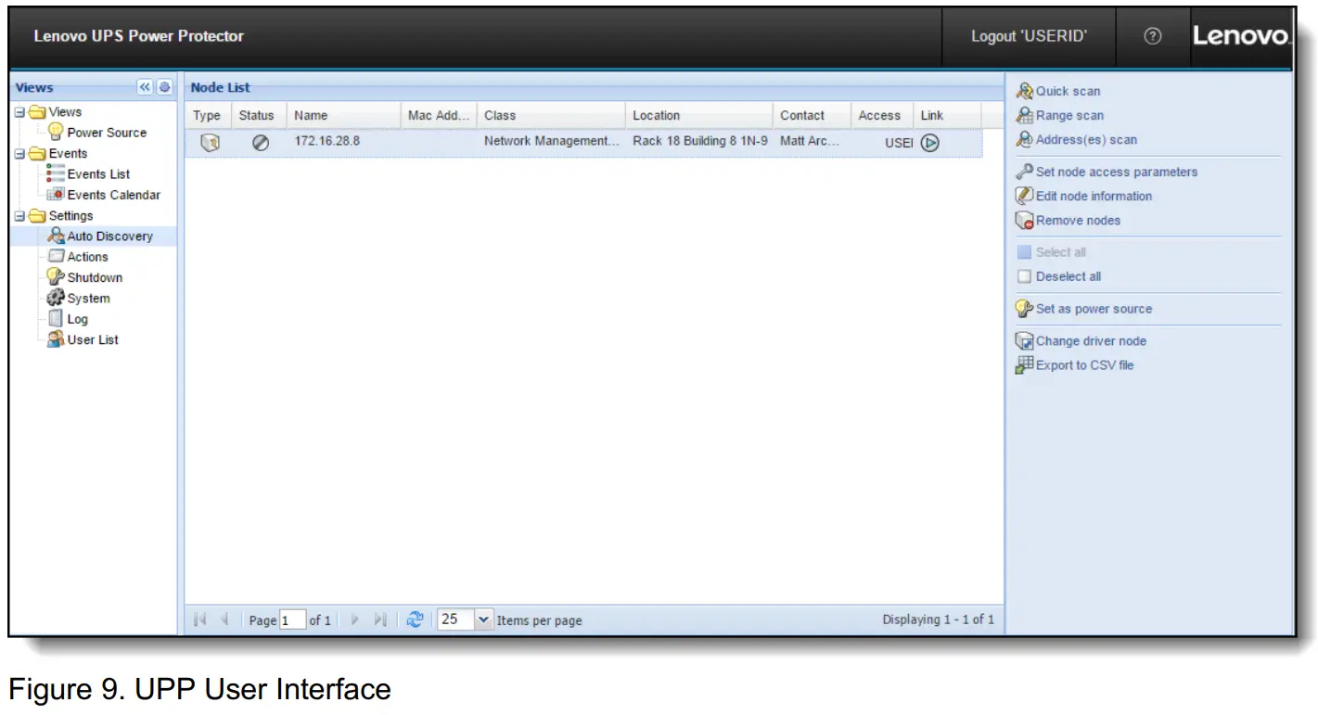Viewport: 1318px width, 715px height.
Task: Click the lightbulb icon beside Set as power source
Action: tap(1025, 309)
